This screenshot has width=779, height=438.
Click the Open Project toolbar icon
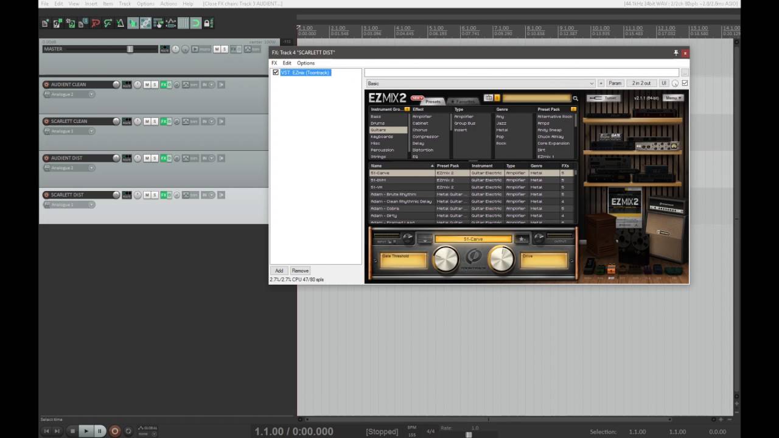click(x=57, y=23)
